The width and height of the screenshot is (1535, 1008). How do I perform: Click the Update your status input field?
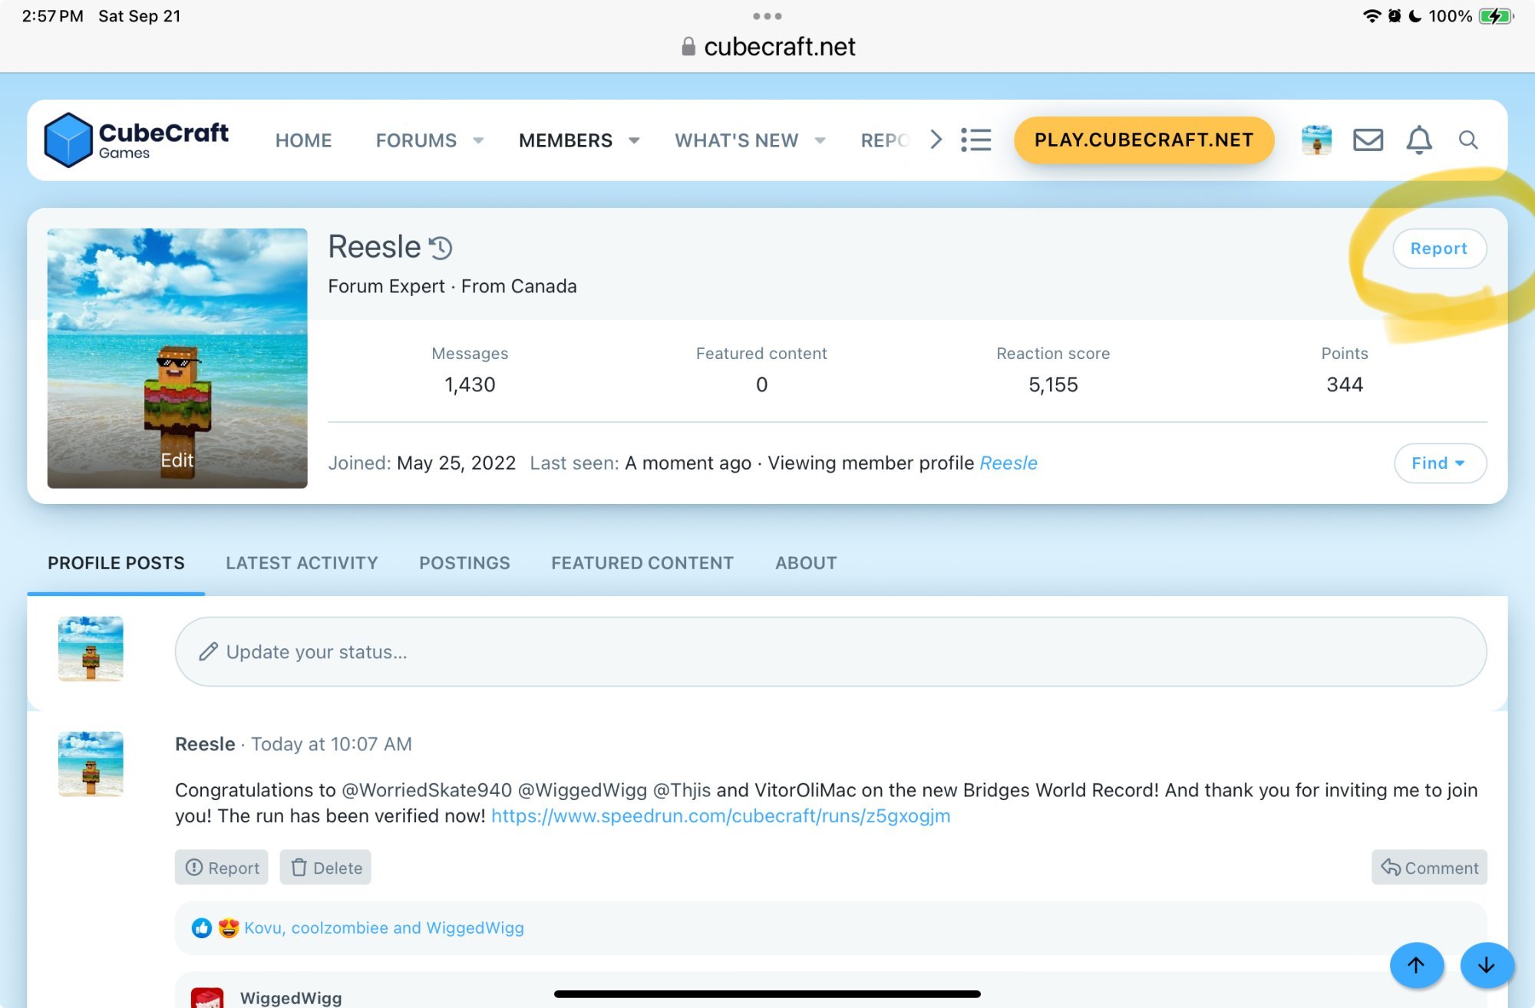tap(830, 652)
